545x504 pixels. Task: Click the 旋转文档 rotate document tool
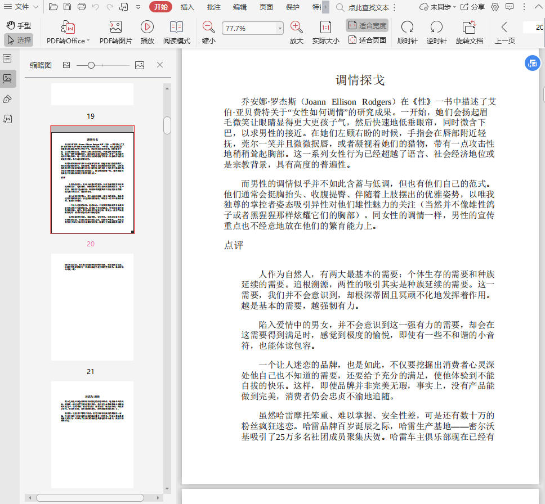[x=469, y=32]
